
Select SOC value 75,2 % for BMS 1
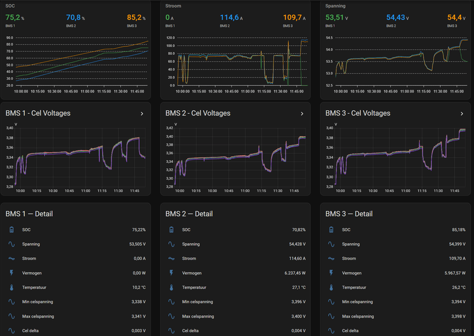pyautogui.click(x=15, y=18)
